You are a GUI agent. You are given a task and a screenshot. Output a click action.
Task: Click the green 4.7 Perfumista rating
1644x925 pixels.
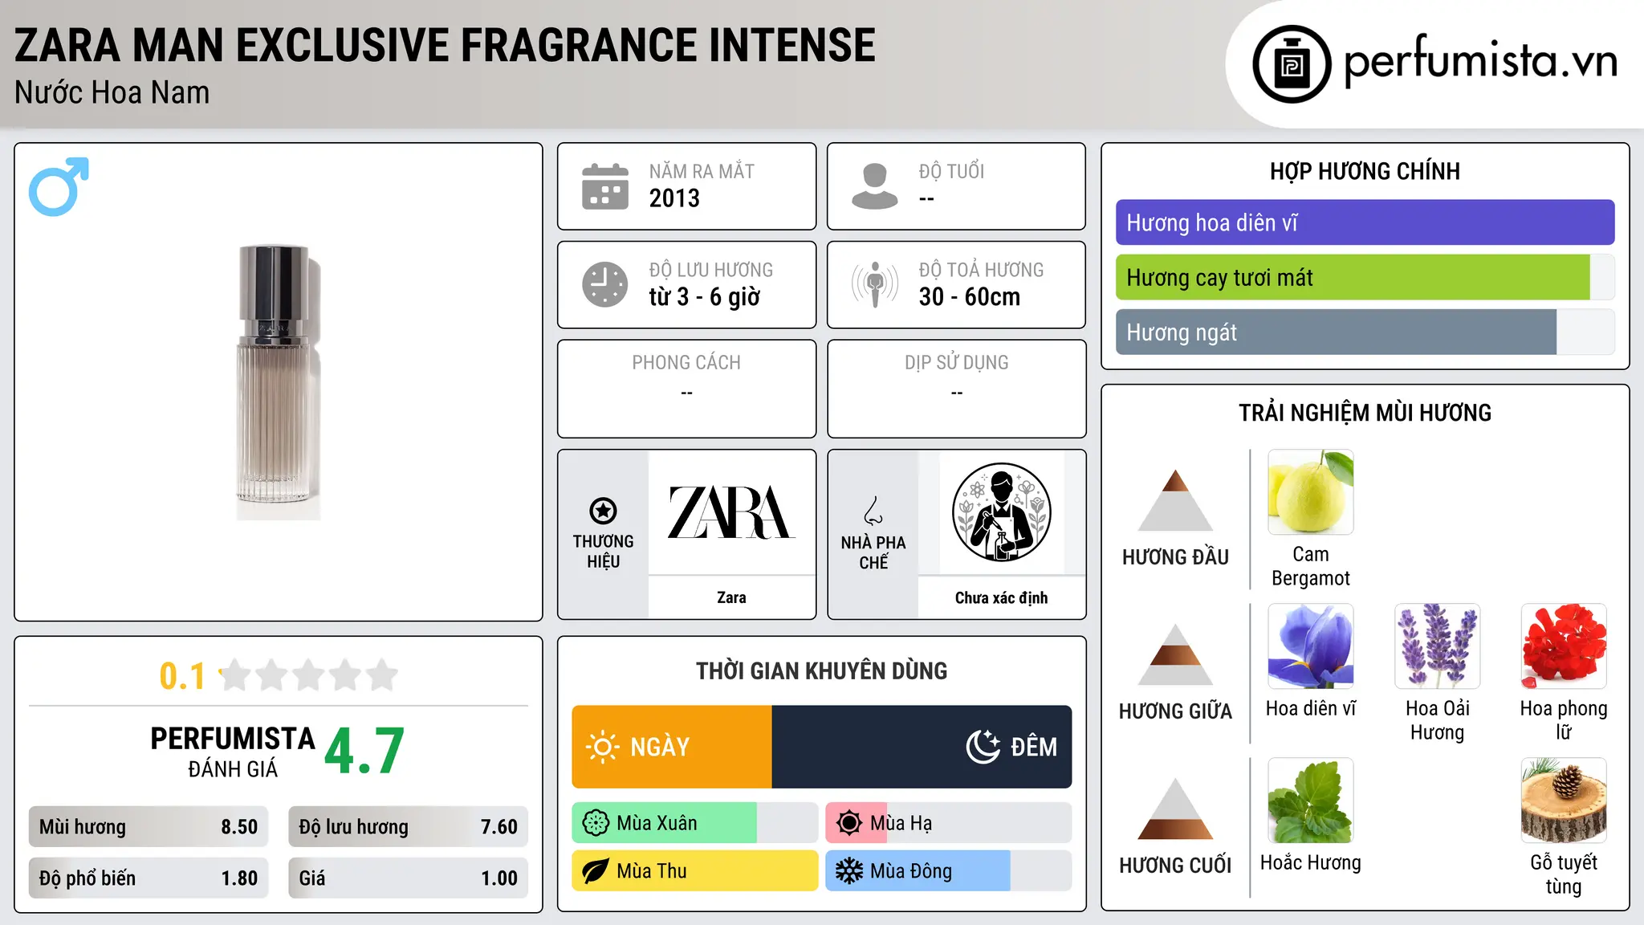[x=364, y=752]
